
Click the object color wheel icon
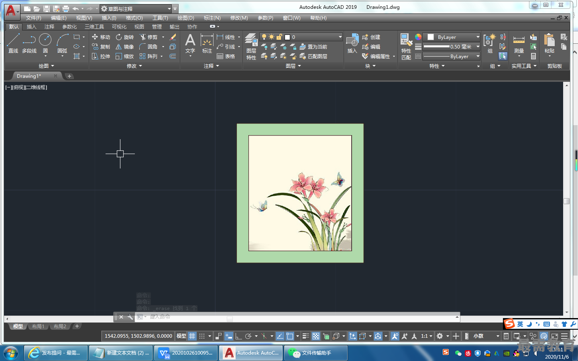tap(418, 37)
